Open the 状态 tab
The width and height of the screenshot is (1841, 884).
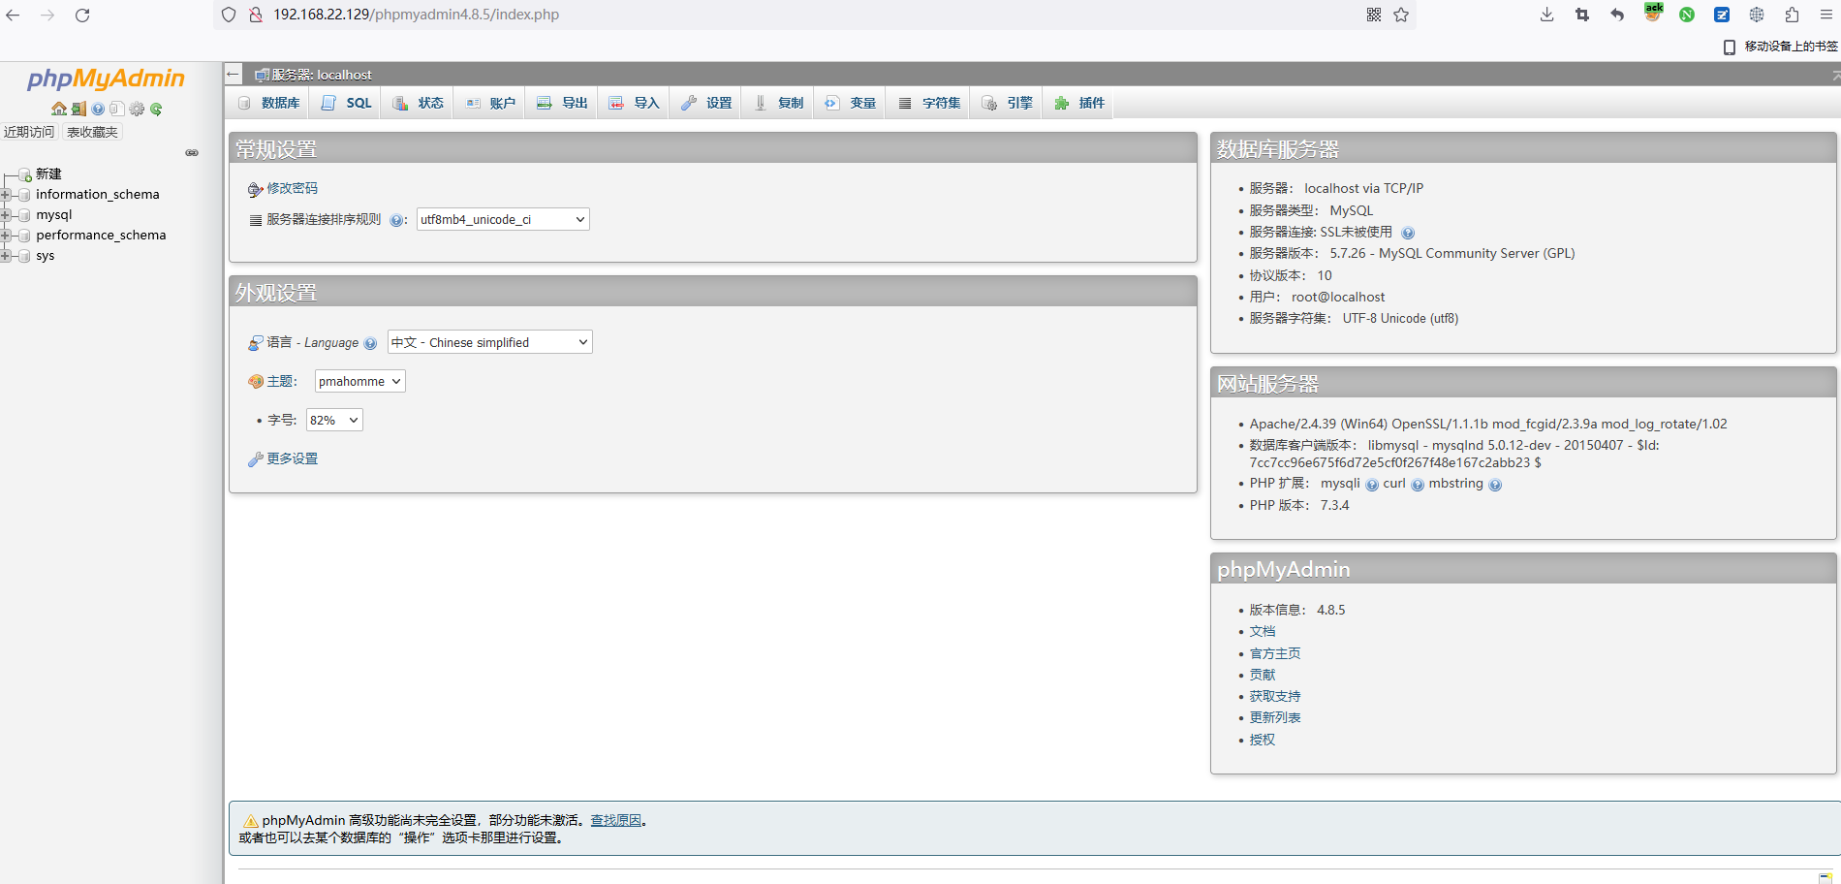(419, 103)
